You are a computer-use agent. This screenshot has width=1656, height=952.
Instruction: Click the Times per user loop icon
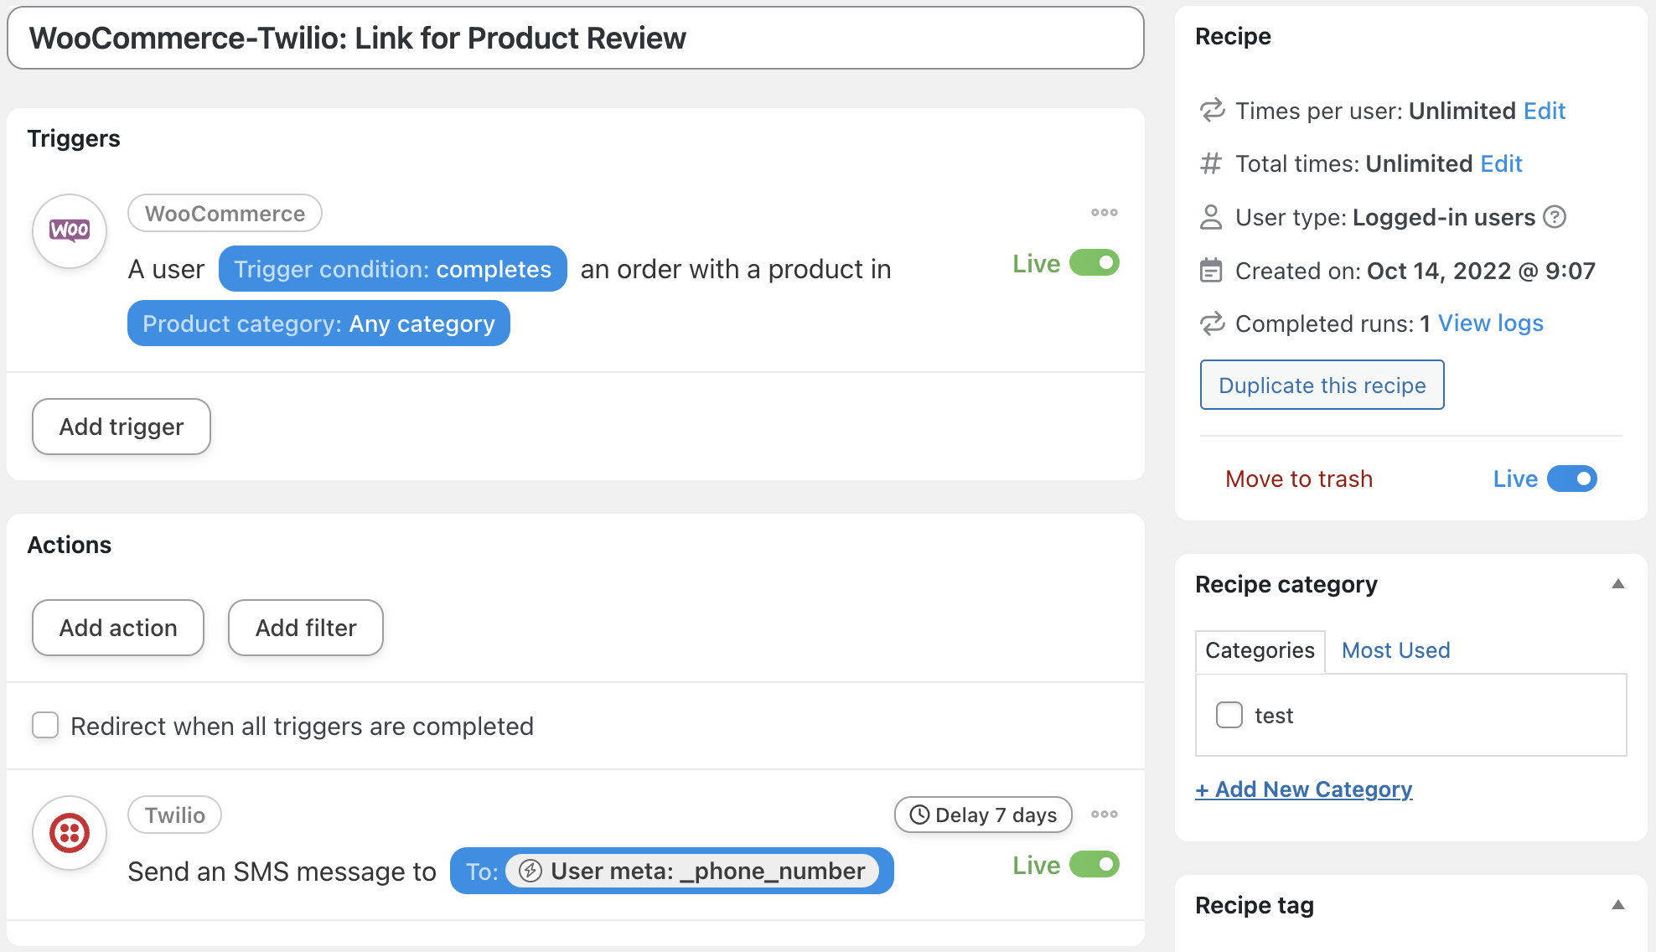point(1212,111)
